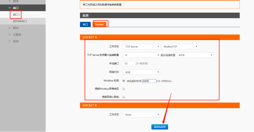Open SOCKET B 工作方式 dropdown showing None
The width and height of the screenshot is (254, 132).
point(141,115)
